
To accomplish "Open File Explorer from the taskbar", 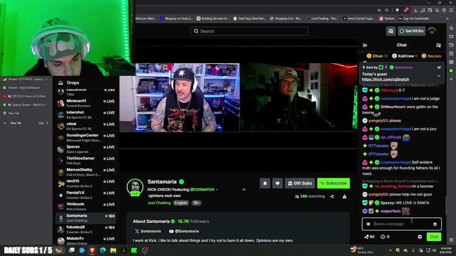I will point(113,250).
